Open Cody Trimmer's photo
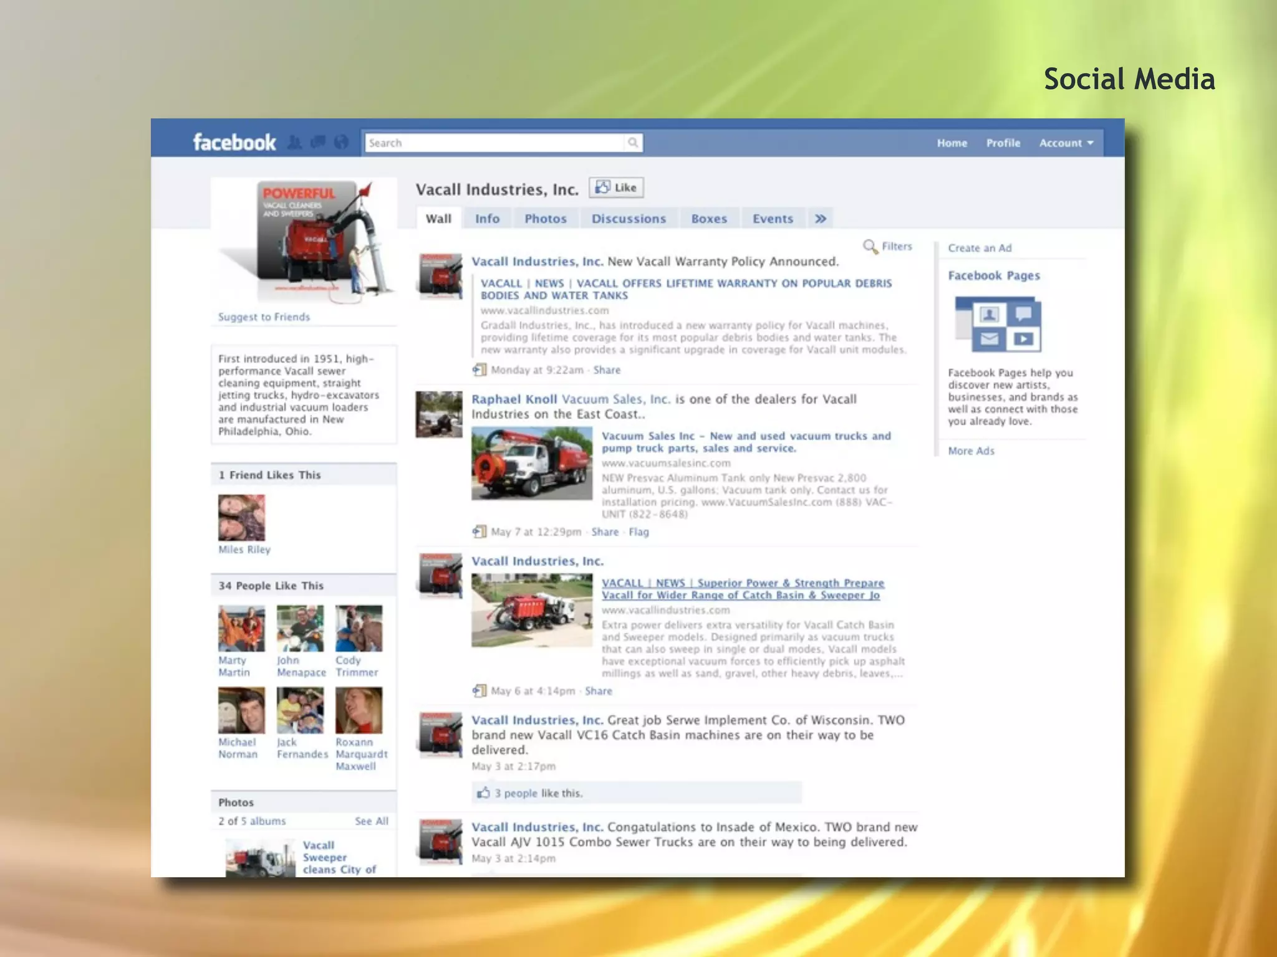The width and height of the screenshot is (1277, 957). pyautogui.click(x=359, y=629)
